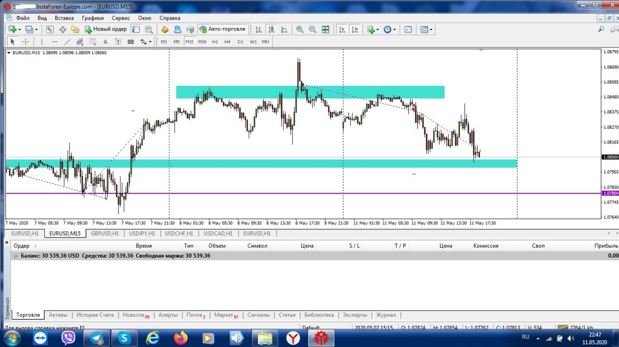The height and width of the screenshot is (347, 619).
Task: Open the Журнал terminal tab
Action: (x=386, y=315)
